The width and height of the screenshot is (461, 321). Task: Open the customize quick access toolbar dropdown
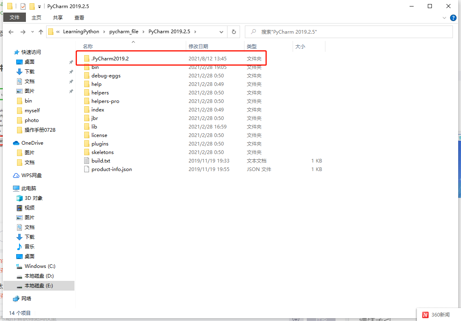(39, 6)
